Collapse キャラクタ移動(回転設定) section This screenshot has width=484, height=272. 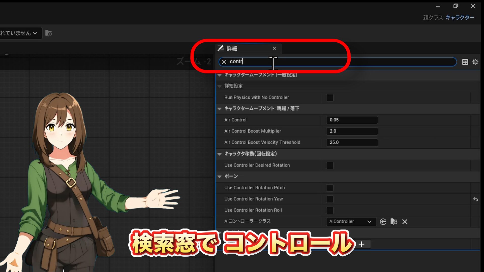pos(220,154)
